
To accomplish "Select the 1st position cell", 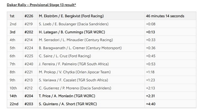I will [x=12, y=16].
